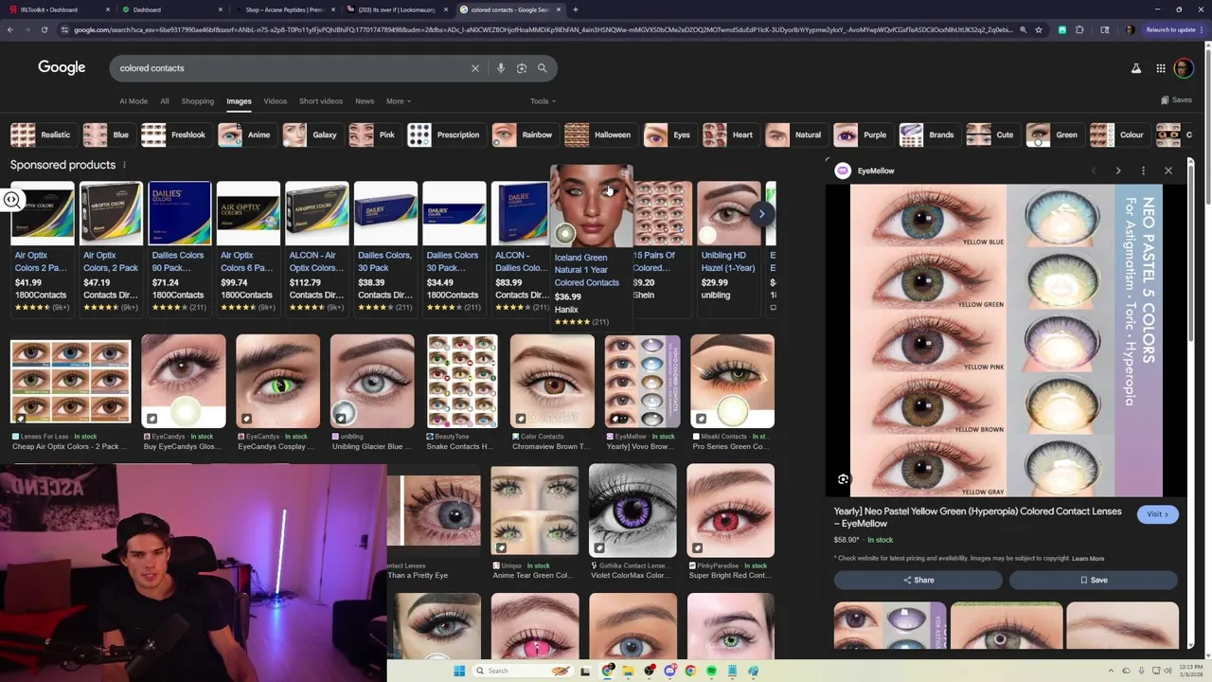The width and height of the screenshot is (1212, 682).
Task: Click the magnifying glass search button
Action: tap(543, 68)
